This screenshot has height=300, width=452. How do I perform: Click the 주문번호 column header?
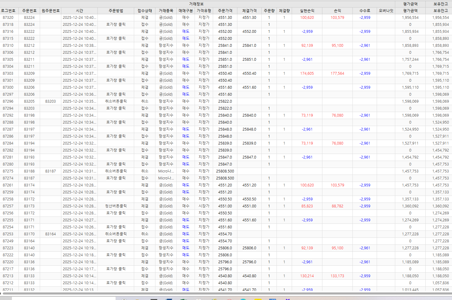click(29, 11)
